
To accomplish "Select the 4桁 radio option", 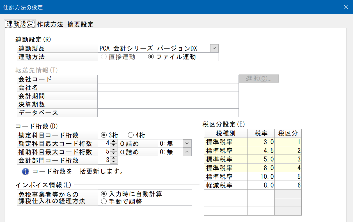I will pos(131,135).
